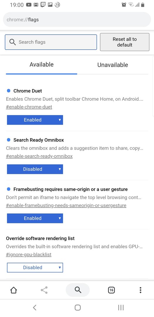Follow the #enable-chrome-duet link
Screen dimensions: 154x317
click(29, 107)
